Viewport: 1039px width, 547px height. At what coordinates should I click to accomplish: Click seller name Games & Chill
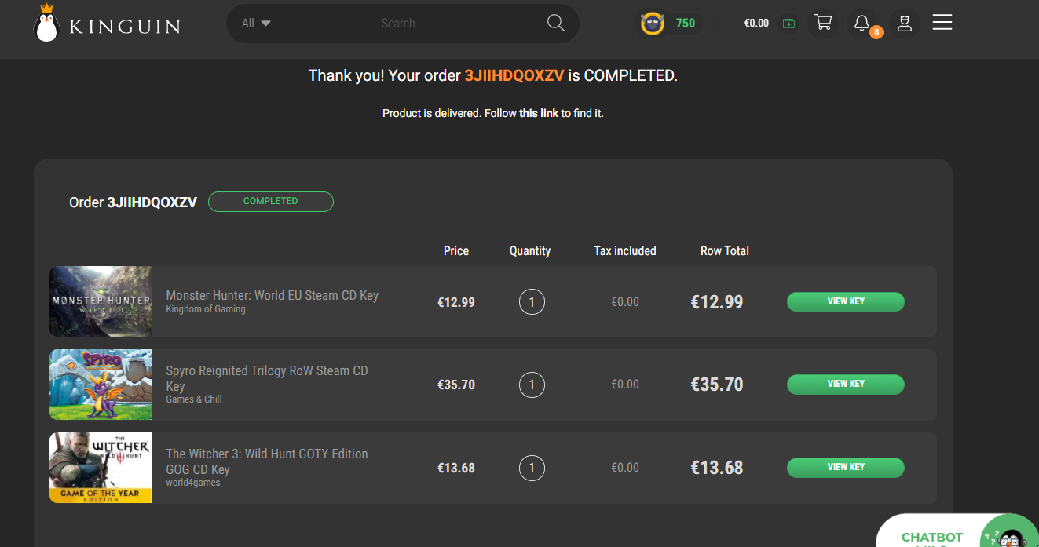(x=194, y=399)
